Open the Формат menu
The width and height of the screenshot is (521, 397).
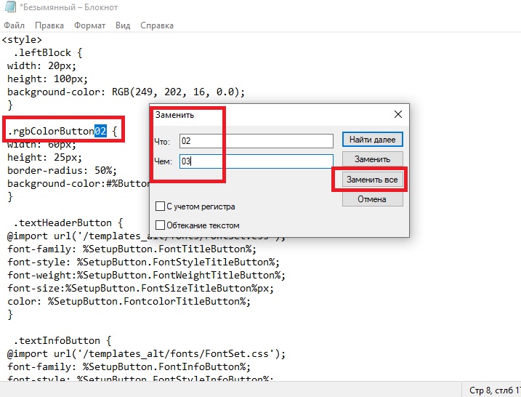click(89, 25)
